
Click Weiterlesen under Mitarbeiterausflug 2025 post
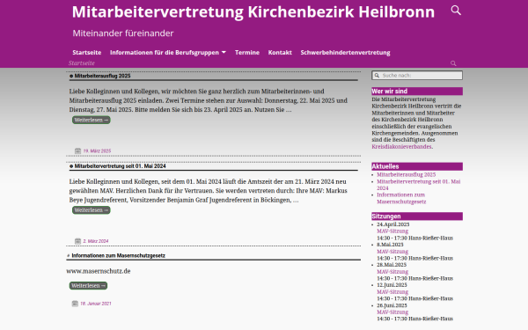[91, 120]
